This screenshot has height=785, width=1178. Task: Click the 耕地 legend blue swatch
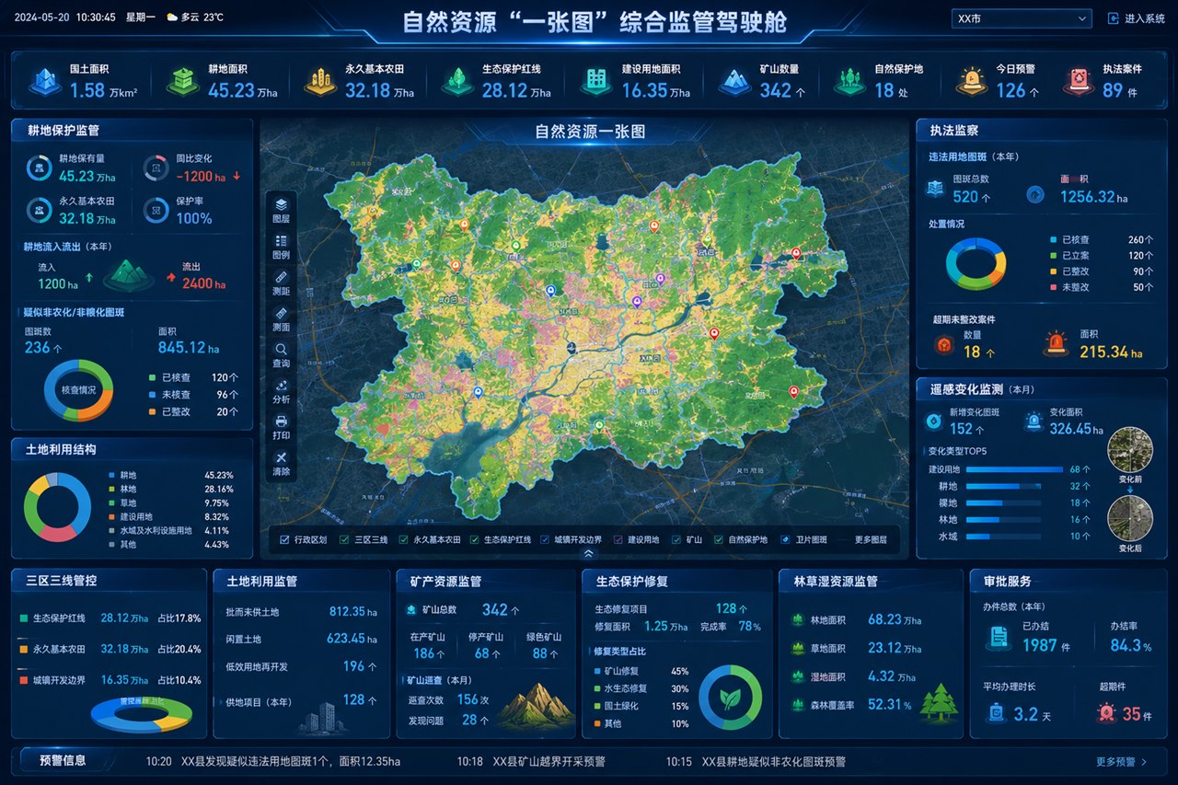111,475
